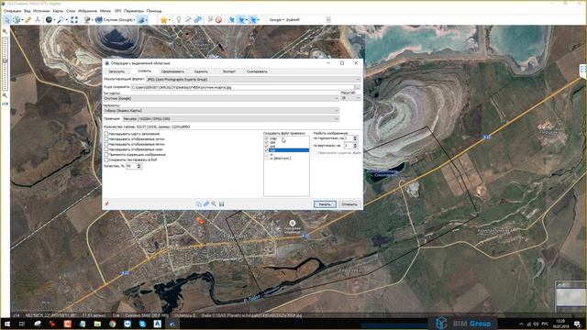The image size is (587, 330).
Task: Click the minimap thumbnail in corner
Action: (571, 296)
